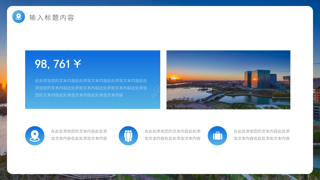Click the leftmost circular icon under the blue card

click(x=35, y=136)
